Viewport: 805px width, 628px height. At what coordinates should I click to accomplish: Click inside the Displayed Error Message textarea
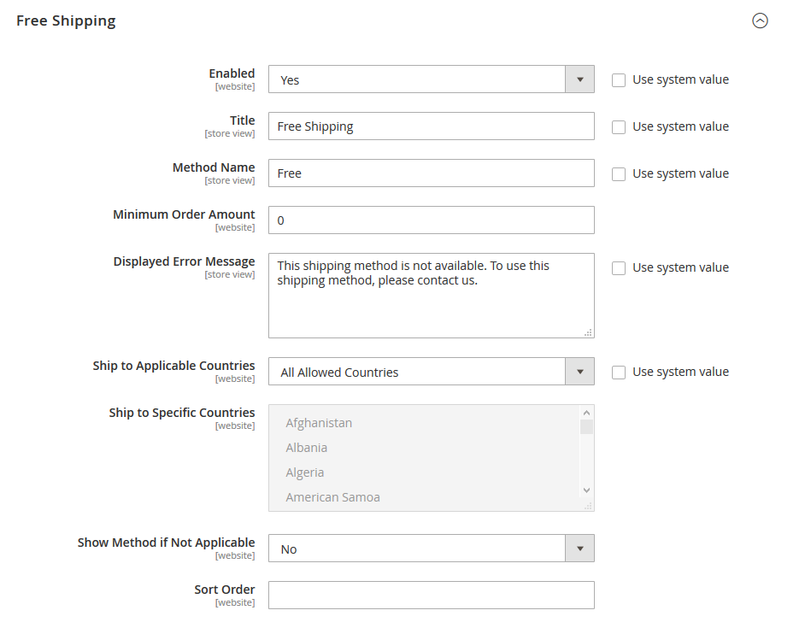pos(432,295)
